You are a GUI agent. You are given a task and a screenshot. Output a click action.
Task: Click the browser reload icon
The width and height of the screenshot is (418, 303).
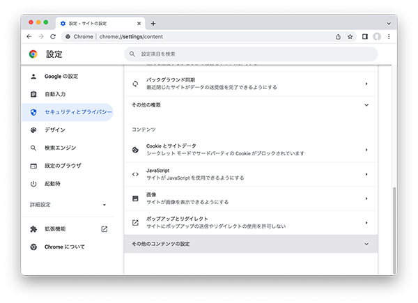pyautogui.click(x=53, y=36)
